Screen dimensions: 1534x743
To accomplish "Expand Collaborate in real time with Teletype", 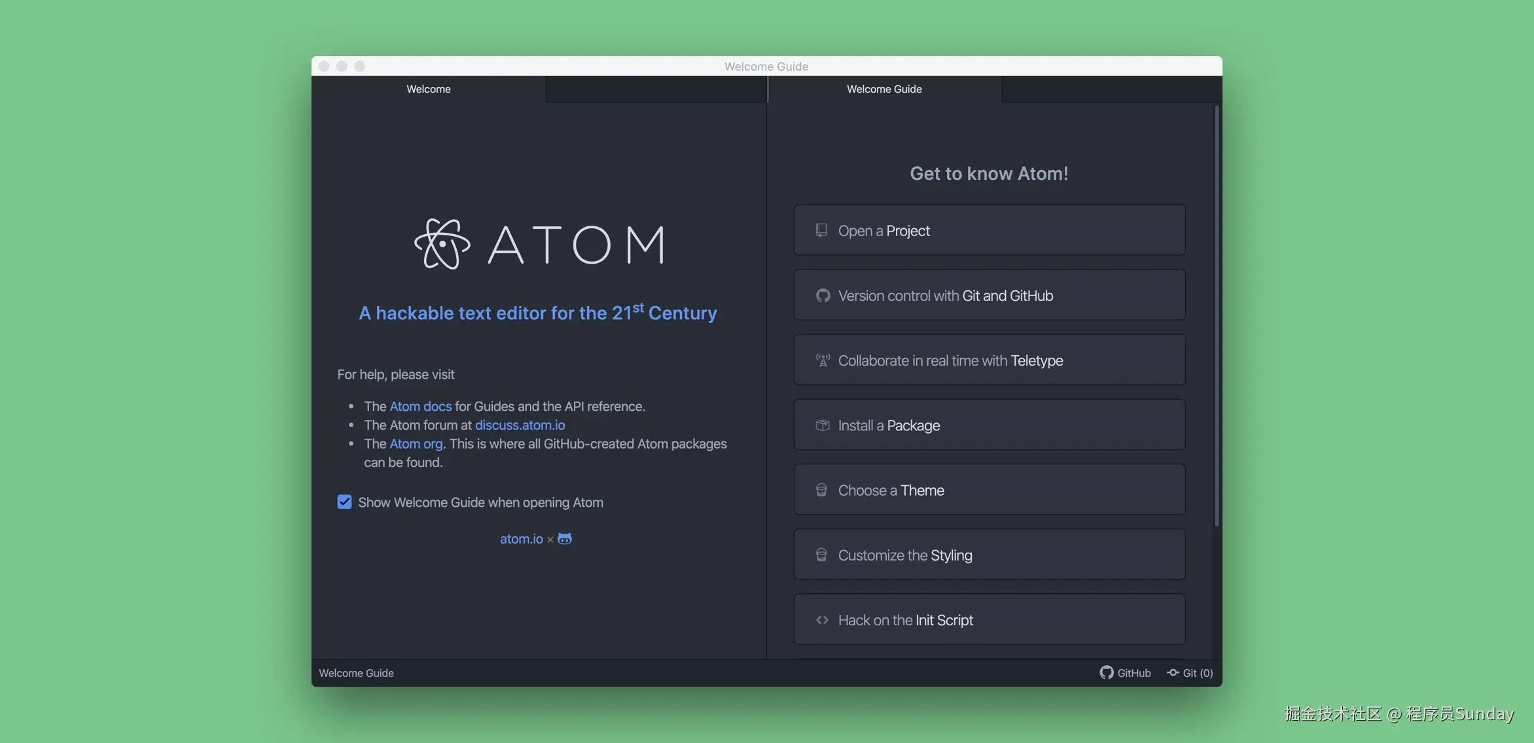I will (x=989, y=360).
